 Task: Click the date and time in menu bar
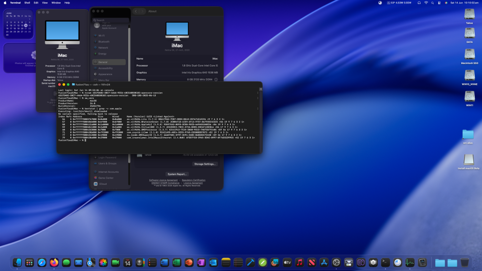tap(464, 3)
